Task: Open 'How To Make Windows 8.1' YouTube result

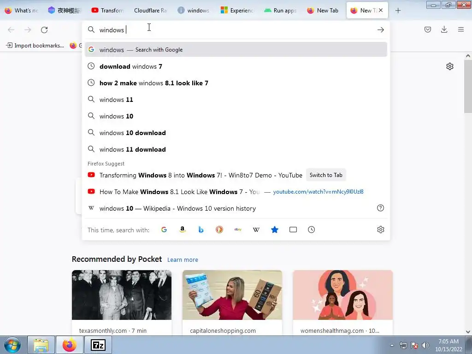Action: coord(236,192)
